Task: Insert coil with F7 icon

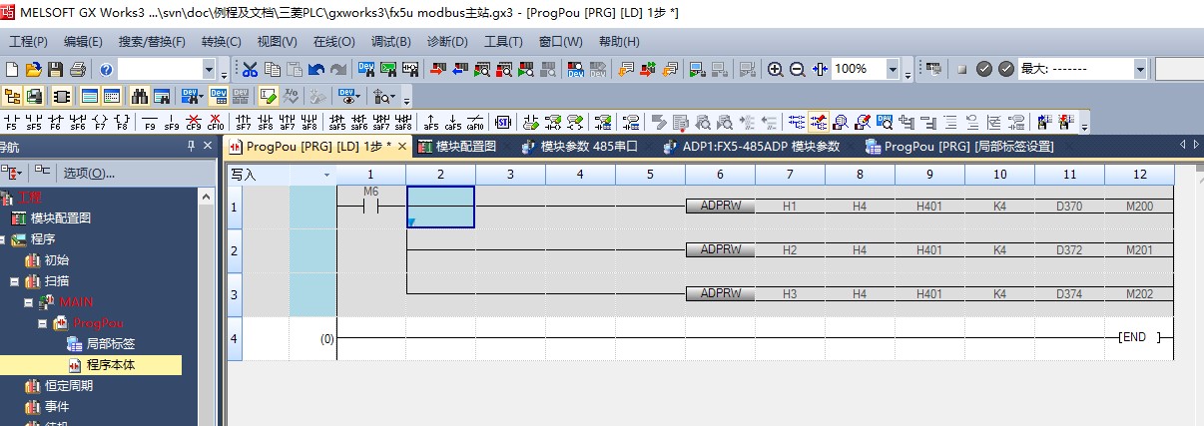Action: 100,122
